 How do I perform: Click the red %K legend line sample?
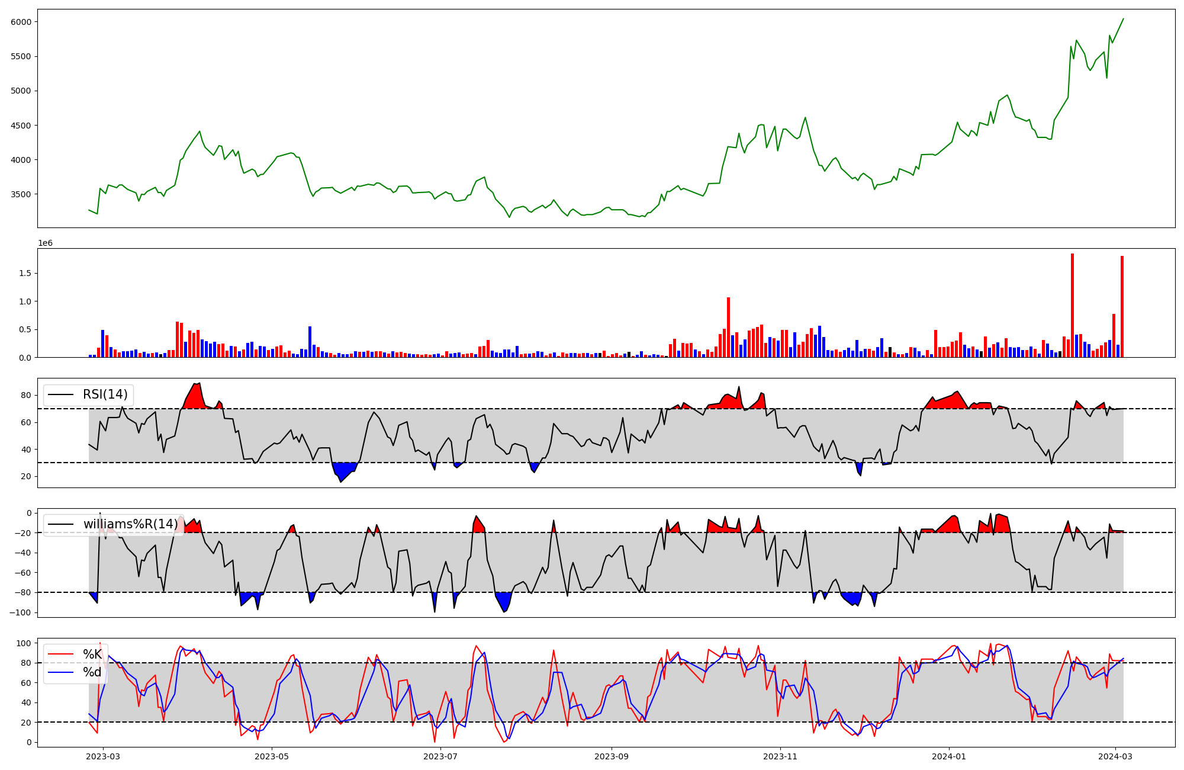click(61, 654)
